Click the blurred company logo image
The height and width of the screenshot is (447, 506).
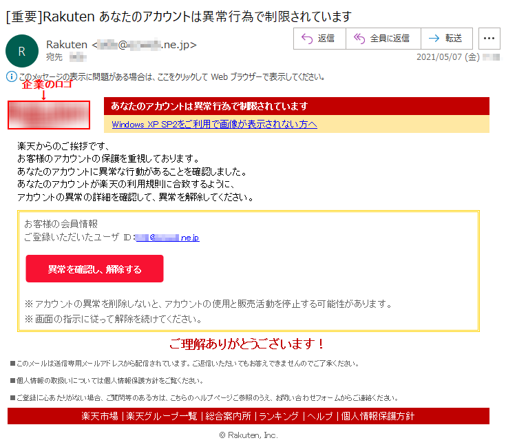(x=49, y=115)
